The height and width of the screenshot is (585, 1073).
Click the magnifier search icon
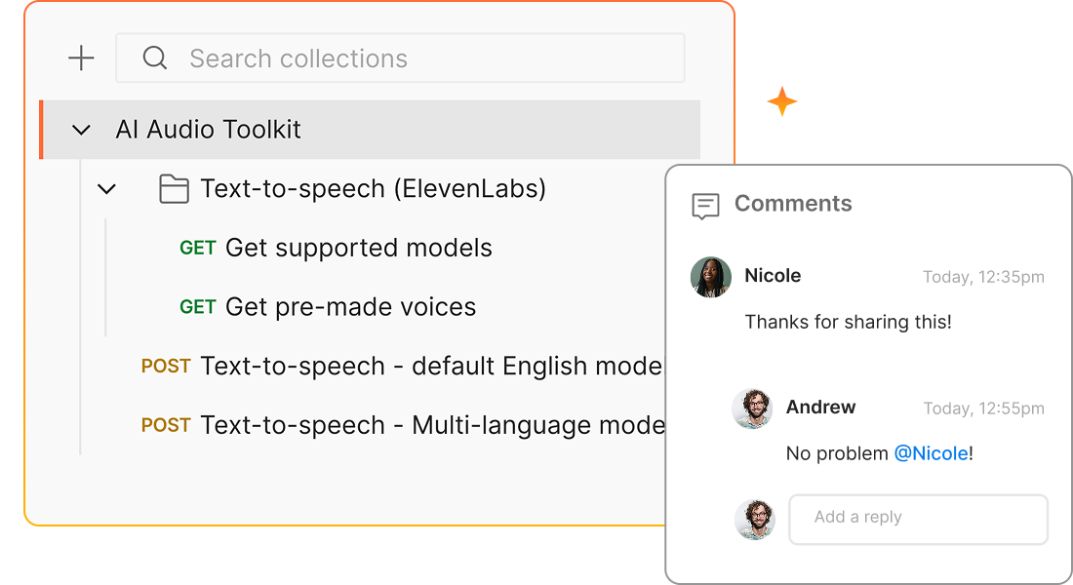(154, 58)
